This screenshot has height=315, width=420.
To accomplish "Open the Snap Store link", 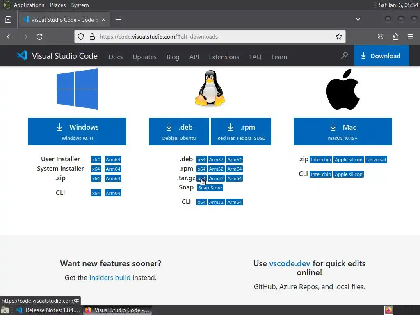I will (210, 188).
